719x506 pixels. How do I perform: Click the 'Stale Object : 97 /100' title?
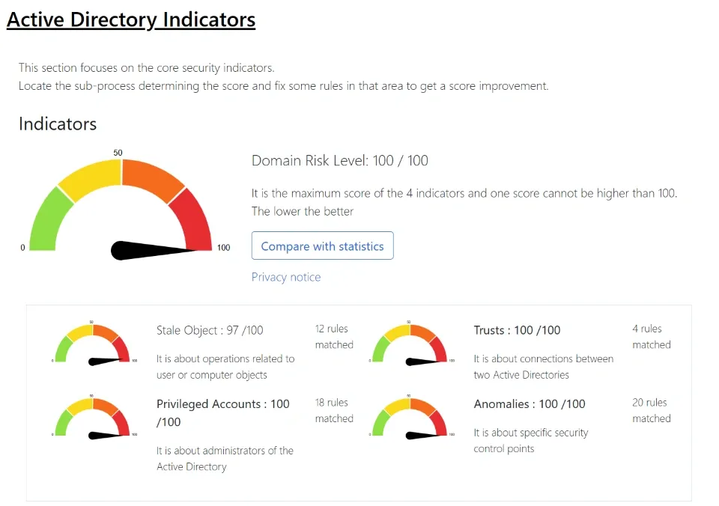pos(210,330)
